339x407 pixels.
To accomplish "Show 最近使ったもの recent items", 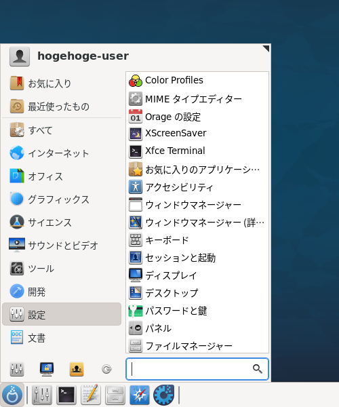I will click(62, 106).
